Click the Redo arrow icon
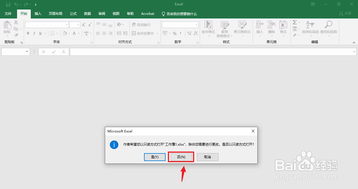The width and height of the screenshot is (358, 189). tap(26, 4)
